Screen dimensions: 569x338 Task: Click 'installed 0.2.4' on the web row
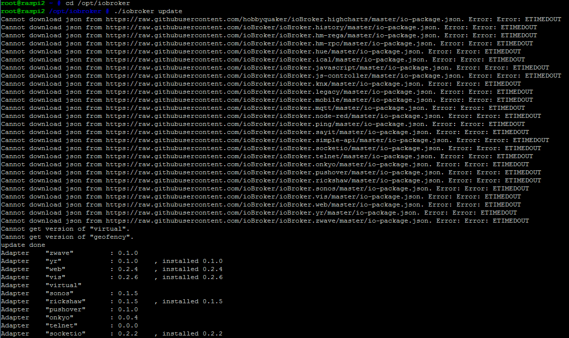pos(193,269)
